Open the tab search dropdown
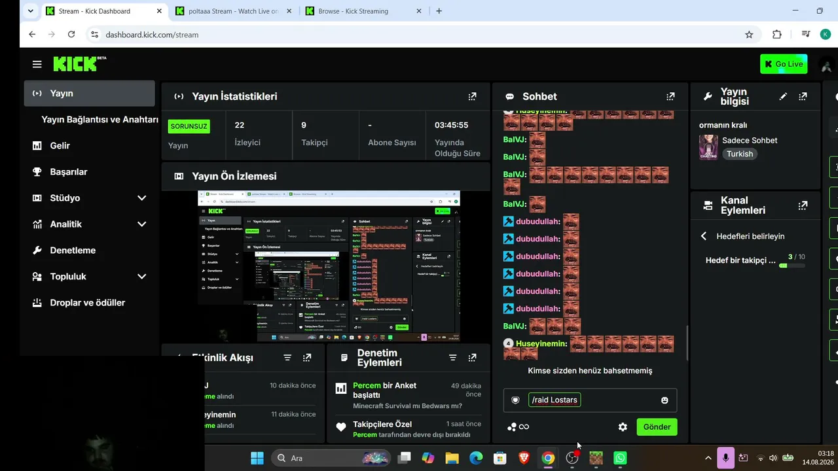The image size is (838, 471). 30,11
